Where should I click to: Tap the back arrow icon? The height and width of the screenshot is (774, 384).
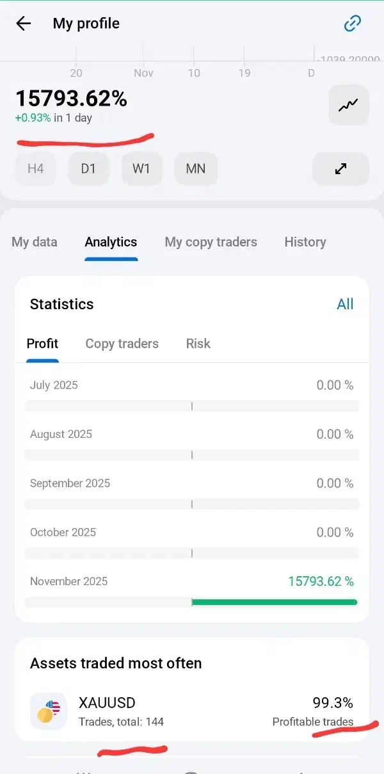[x=24, y=24]
